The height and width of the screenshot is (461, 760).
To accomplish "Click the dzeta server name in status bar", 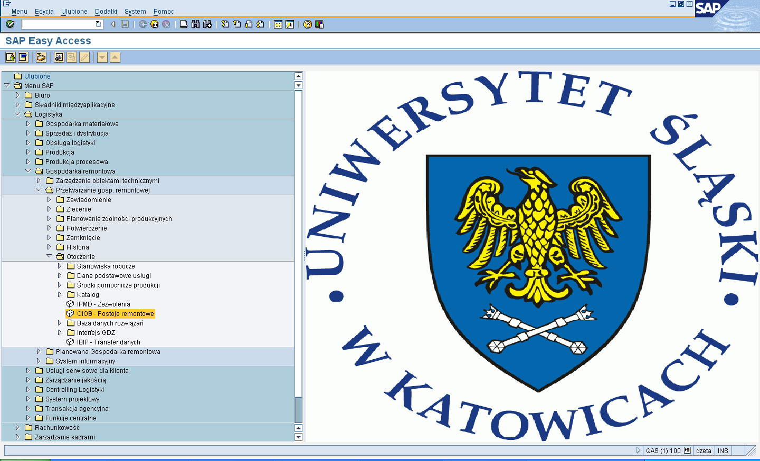I will (704, 451).
